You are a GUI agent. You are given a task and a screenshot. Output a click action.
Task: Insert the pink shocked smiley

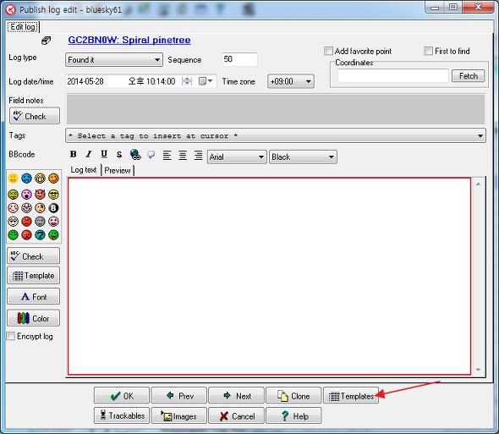(x=26, y=194)
